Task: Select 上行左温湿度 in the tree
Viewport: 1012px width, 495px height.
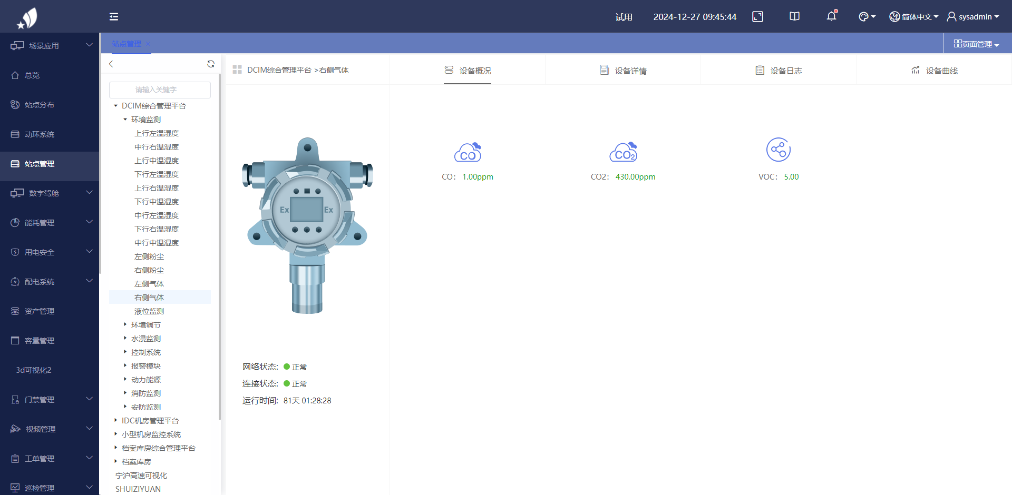Action: click(157, 133)
